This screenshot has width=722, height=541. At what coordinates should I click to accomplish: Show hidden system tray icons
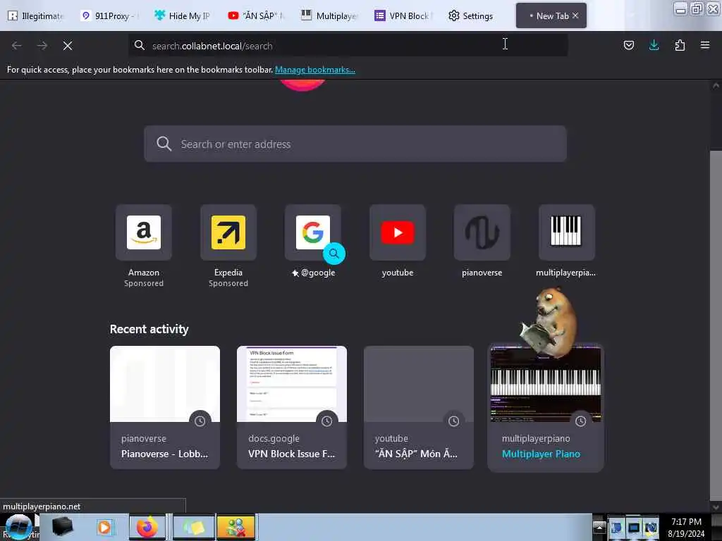pos(599,527)
